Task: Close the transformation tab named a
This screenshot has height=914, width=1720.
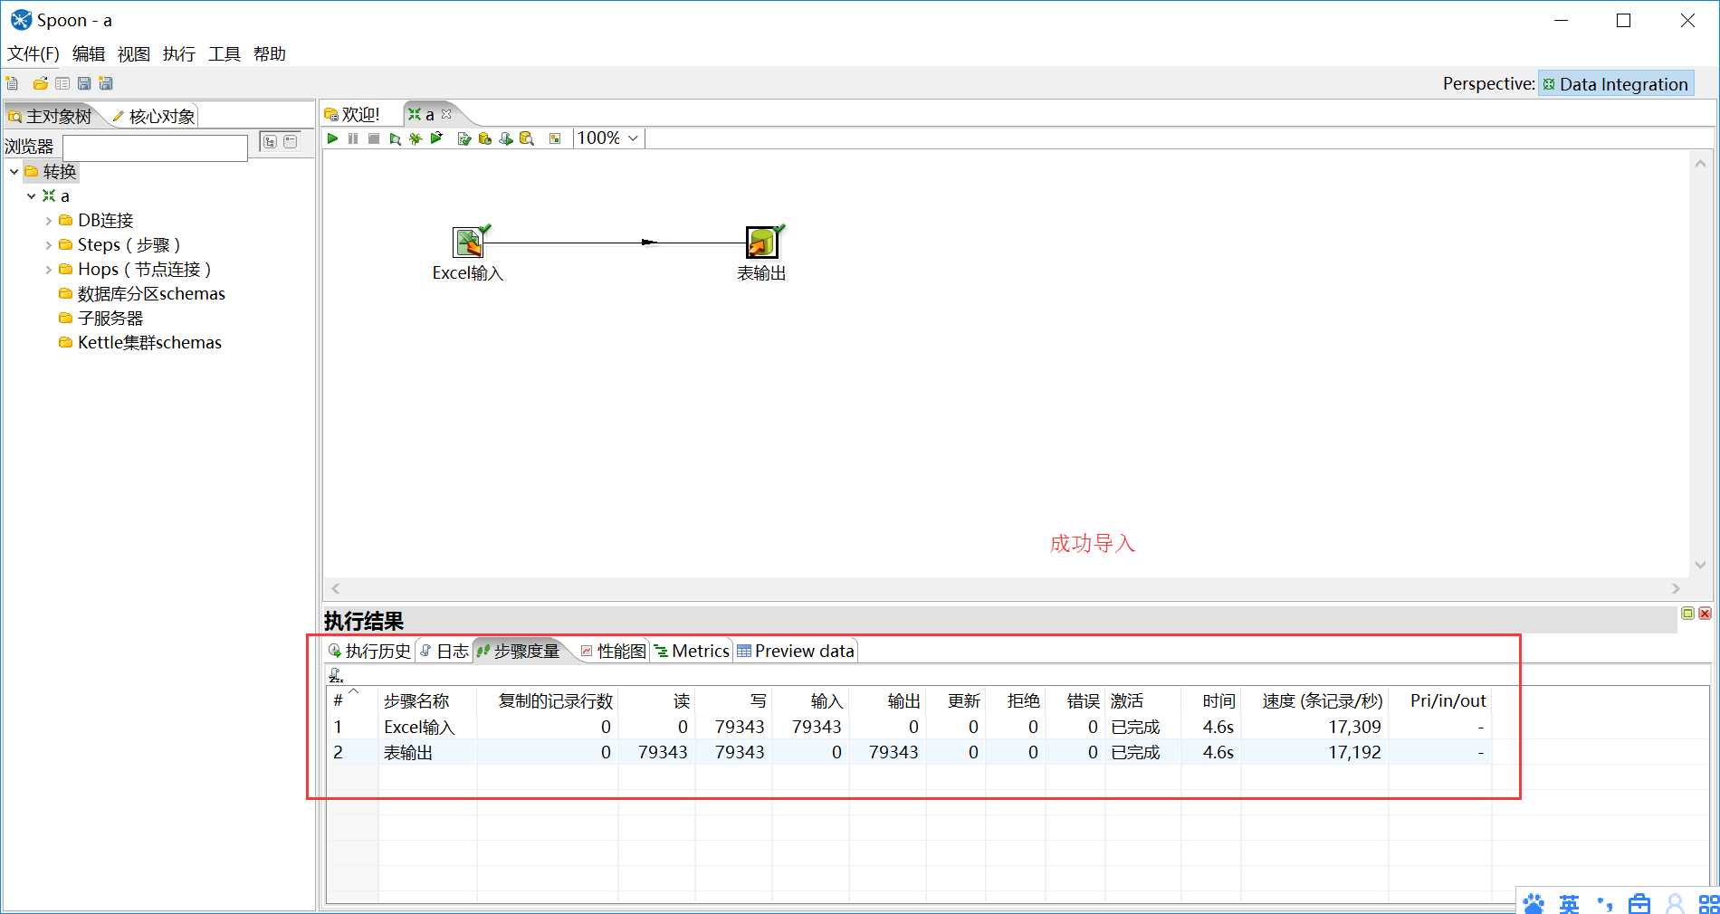Action: (446, 114)
